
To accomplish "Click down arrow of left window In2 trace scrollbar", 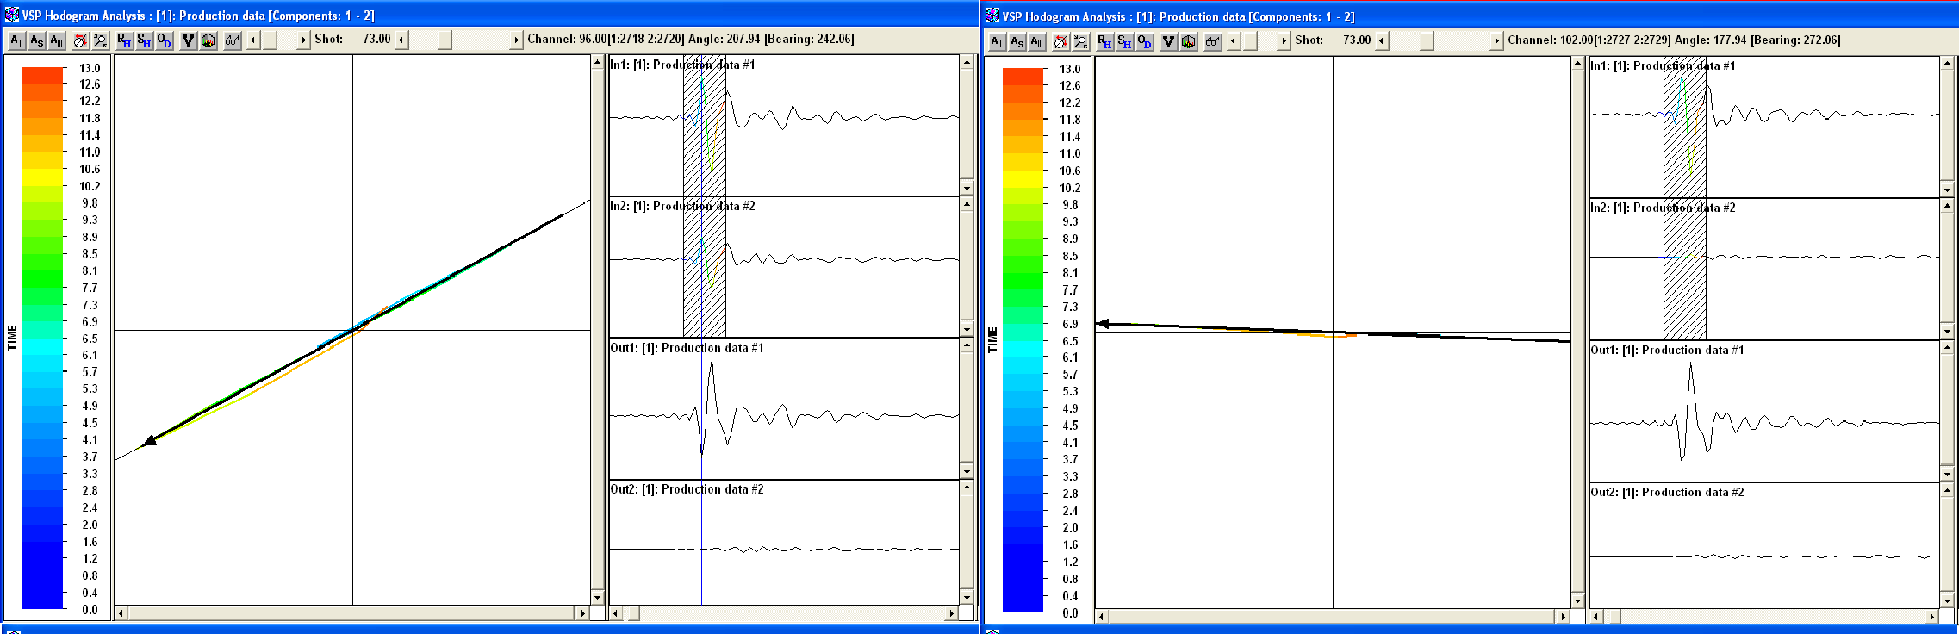I will click(967, 330).
